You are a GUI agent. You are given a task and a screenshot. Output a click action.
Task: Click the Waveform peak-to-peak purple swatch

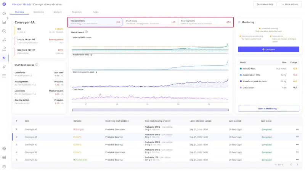(x=241, y=81)
